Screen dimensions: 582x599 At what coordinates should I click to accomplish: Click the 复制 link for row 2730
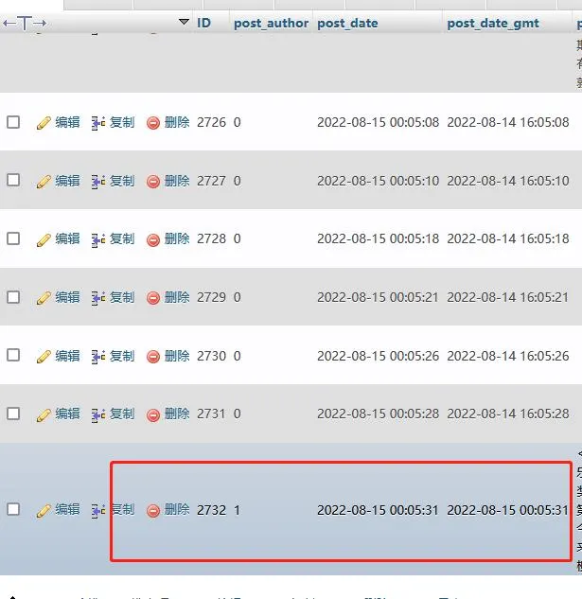(122, 355)
